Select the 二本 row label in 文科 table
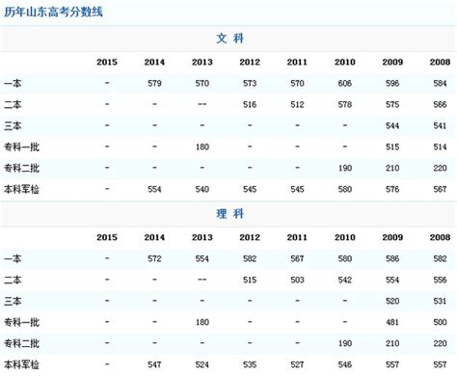This screenshot has height=376, width=457. click(x=13, y=104)
